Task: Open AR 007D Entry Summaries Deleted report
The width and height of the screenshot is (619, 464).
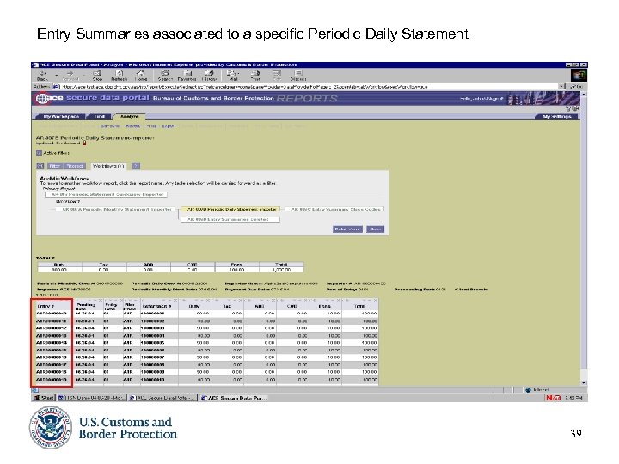Action: coord(230,219)
